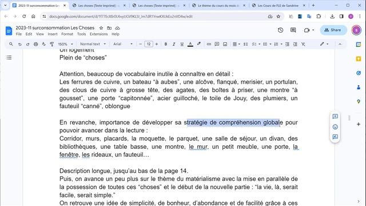Increase the paragraph indent
The height and width of the screenshot is (206, 366).
[x=295, y=44]
